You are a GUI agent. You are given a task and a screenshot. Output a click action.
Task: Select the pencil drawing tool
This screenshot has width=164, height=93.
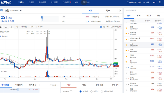6,27
